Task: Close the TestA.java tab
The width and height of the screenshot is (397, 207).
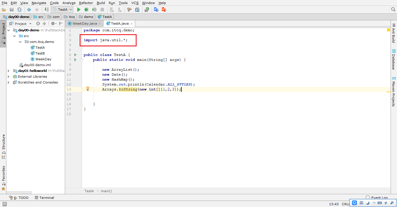Action: 131,23
